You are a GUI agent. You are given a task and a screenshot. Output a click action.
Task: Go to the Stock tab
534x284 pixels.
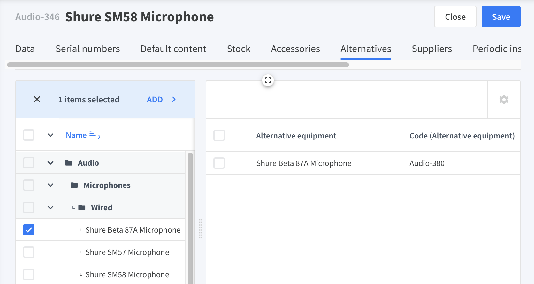239,49
